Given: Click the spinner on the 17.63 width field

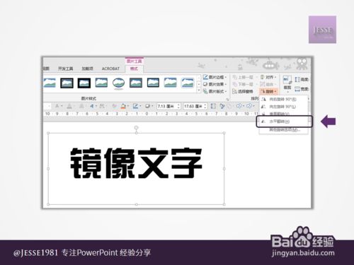Looking at the screenshot, I should click(205, 106).
